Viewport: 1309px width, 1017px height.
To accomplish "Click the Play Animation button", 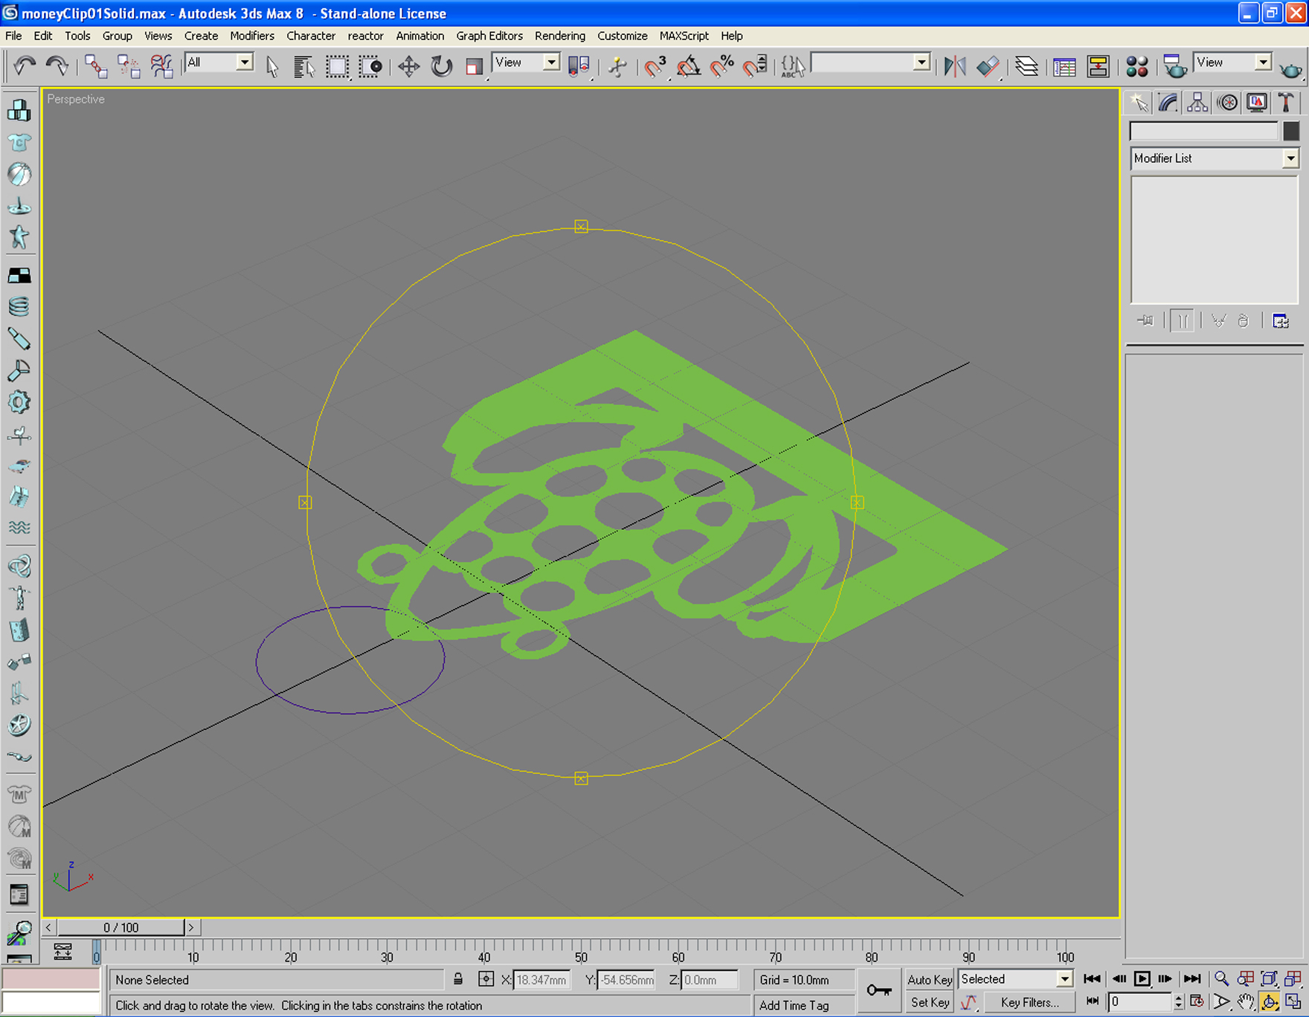I will point(1142,979).
